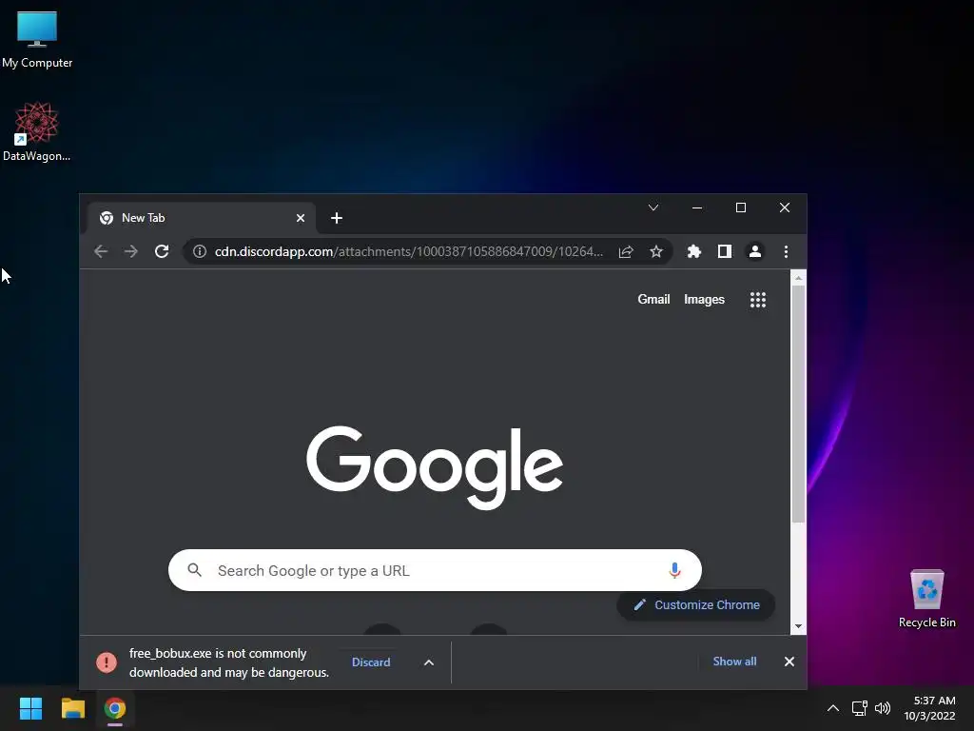Open the network tray icon
Image resolution: width=974 pixels, height=731 pixels.
859,708
